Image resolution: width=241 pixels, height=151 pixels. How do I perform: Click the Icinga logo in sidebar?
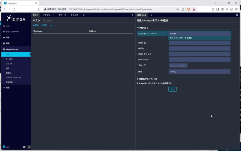(16, 18)
